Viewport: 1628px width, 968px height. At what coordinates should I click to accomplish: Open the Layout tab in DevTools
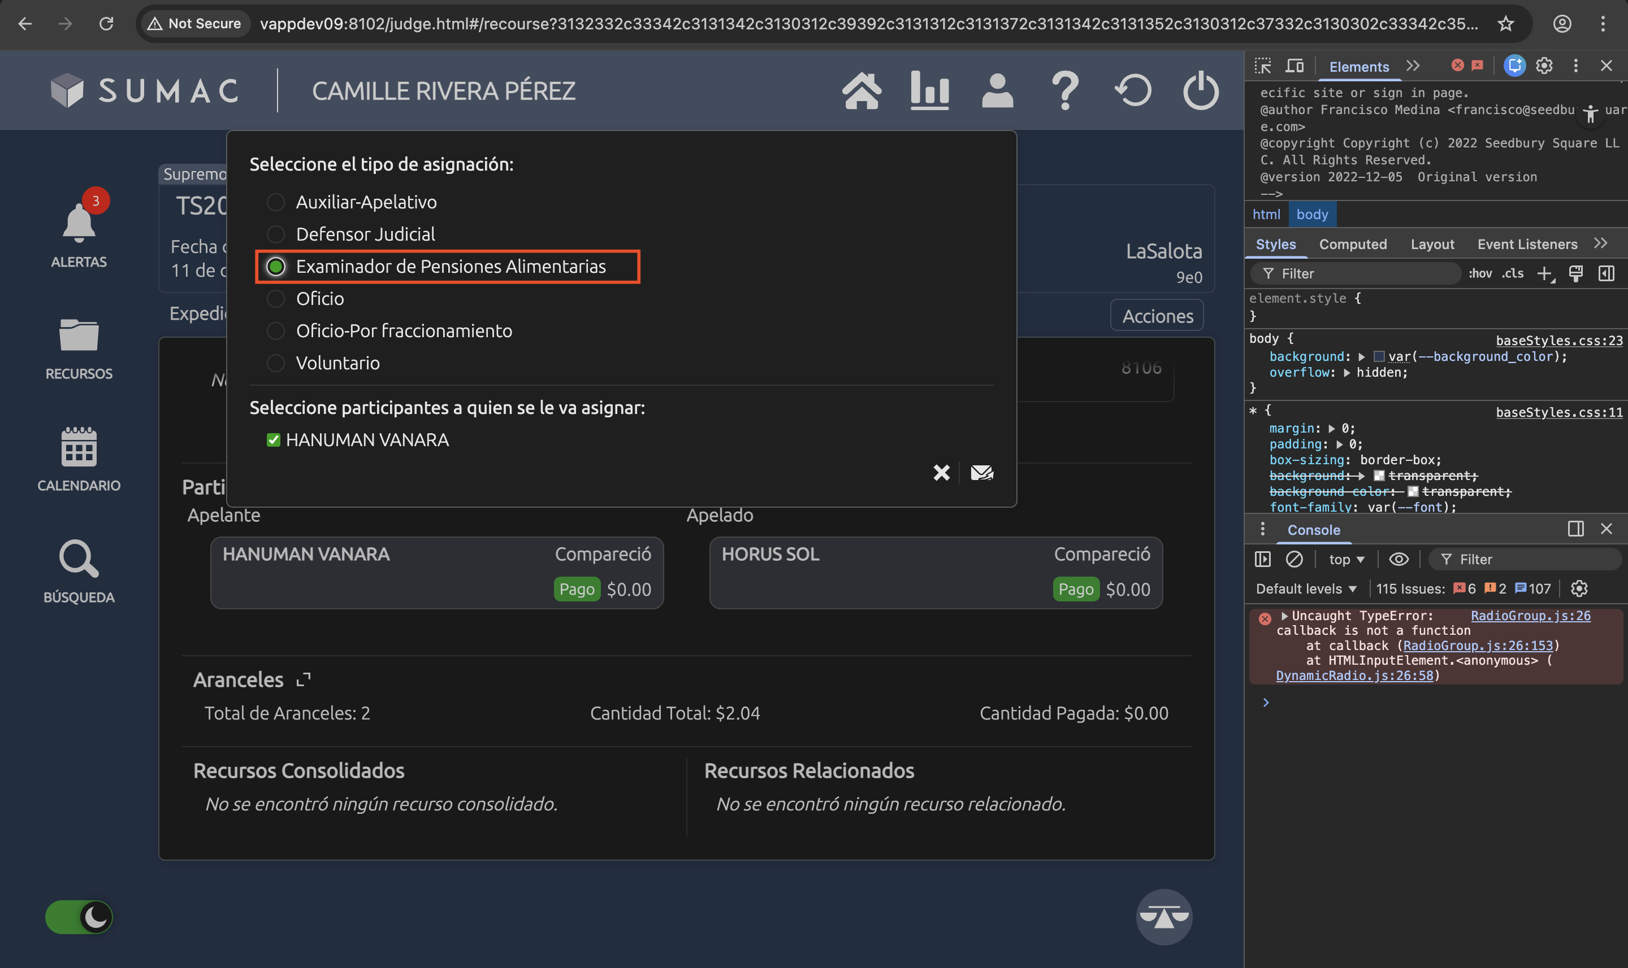click(1432, 244)
